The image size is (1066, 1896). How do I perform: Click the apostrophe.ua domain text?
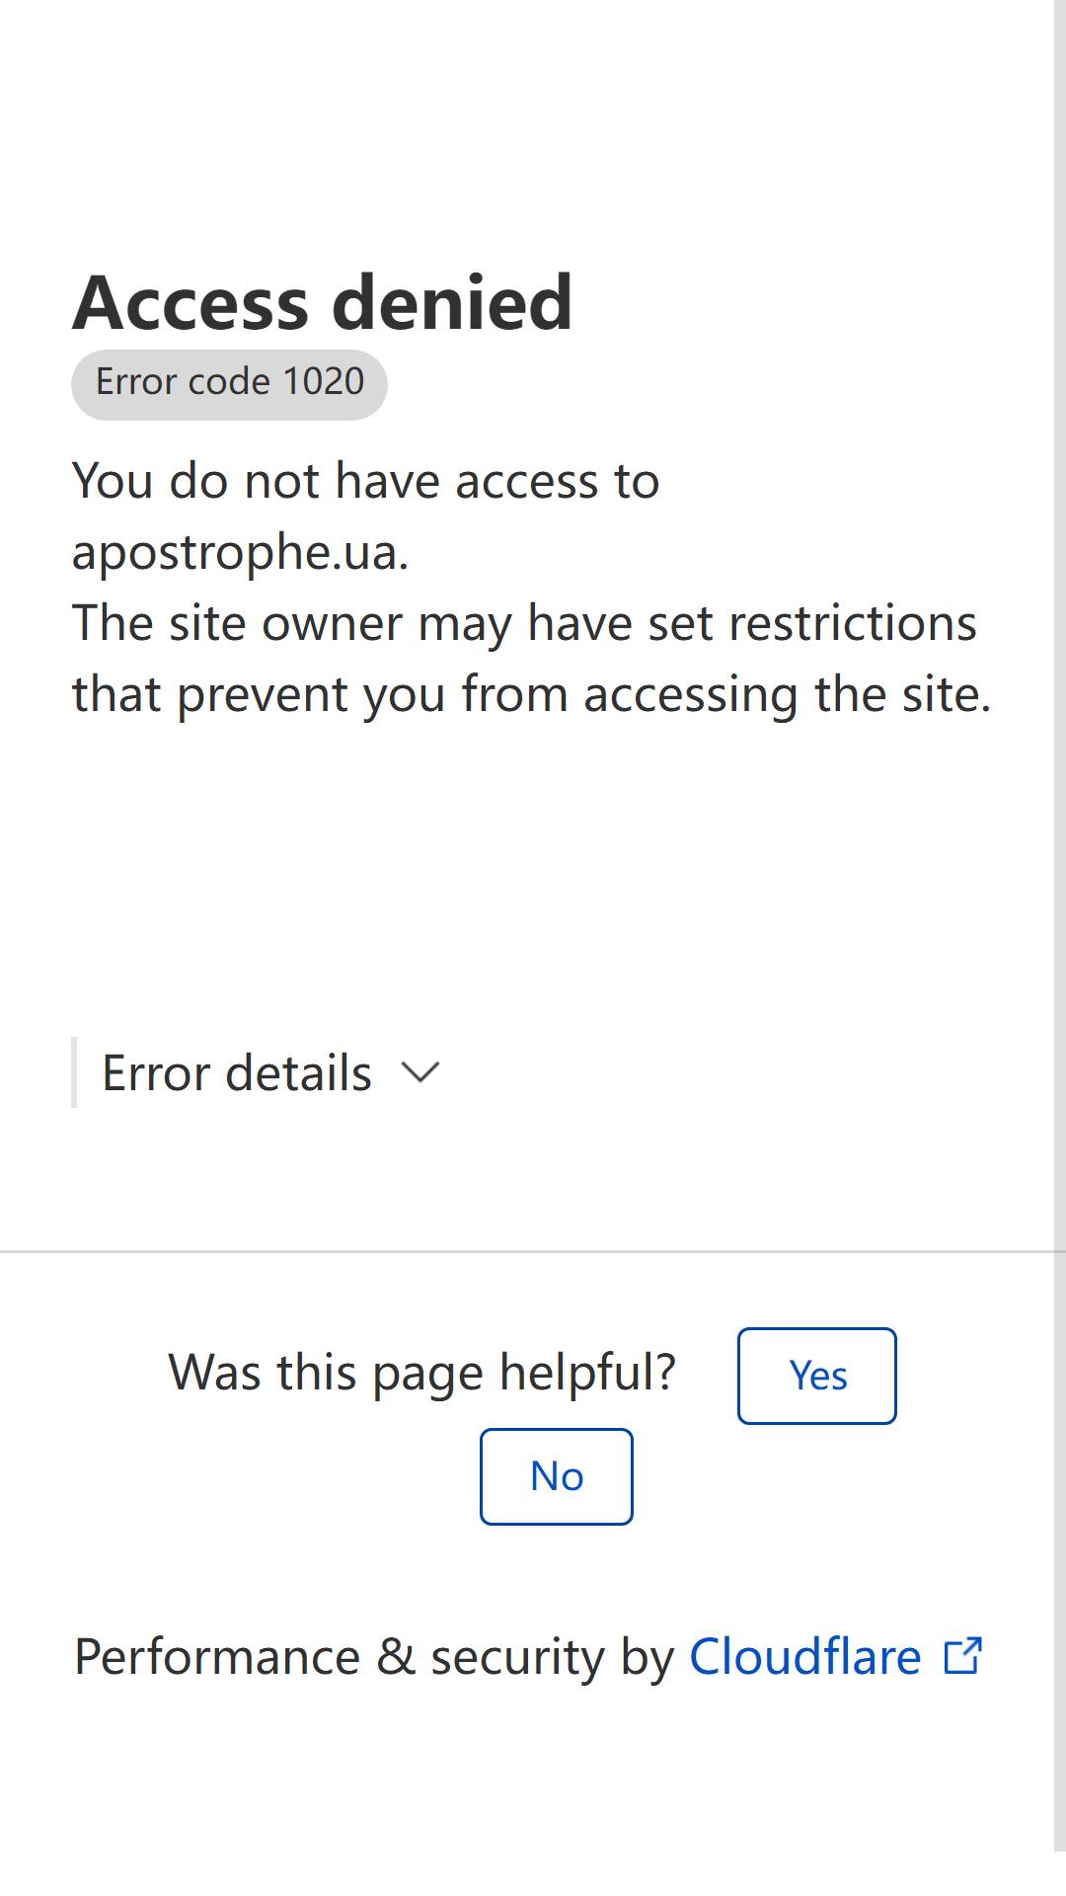pos(240,552)
